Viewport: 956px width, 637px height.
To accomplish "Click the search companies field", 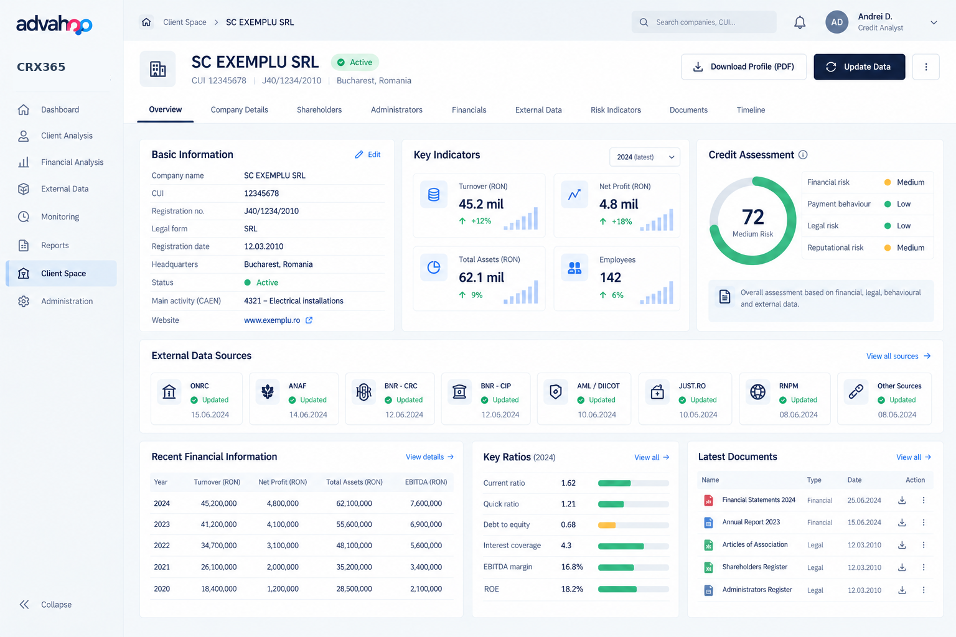I will coord(704,22).
